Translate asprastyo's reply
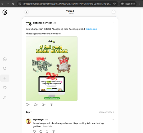 tap(47, 126)
